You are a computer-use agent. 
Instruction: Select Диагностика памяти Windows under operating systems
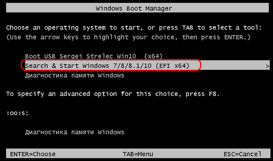[x=75, y=75]
